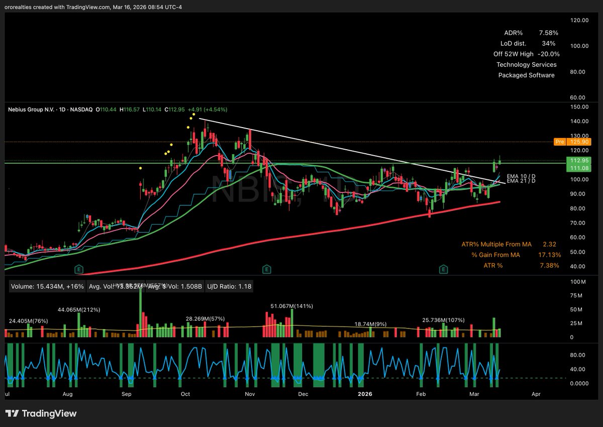Viewport: 603px width, 427px height.
Task: Open the earnings marker under mid November
Action: (267, 269)
